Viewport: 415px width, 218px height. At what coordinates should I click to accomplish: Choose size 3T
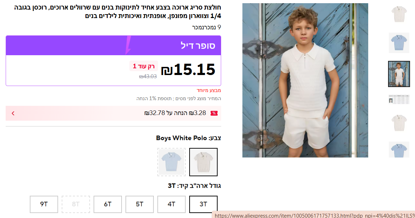(x=203, y=204)
